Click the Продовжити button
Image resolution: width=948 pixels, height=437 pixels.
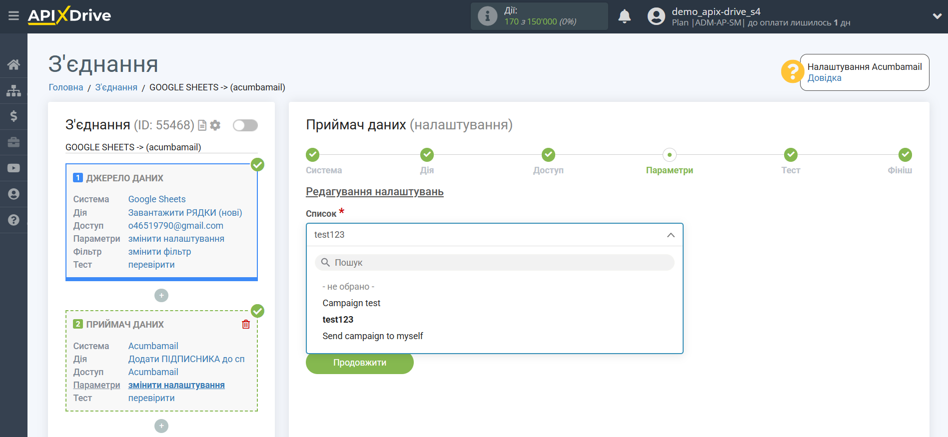tap(359, 363)
